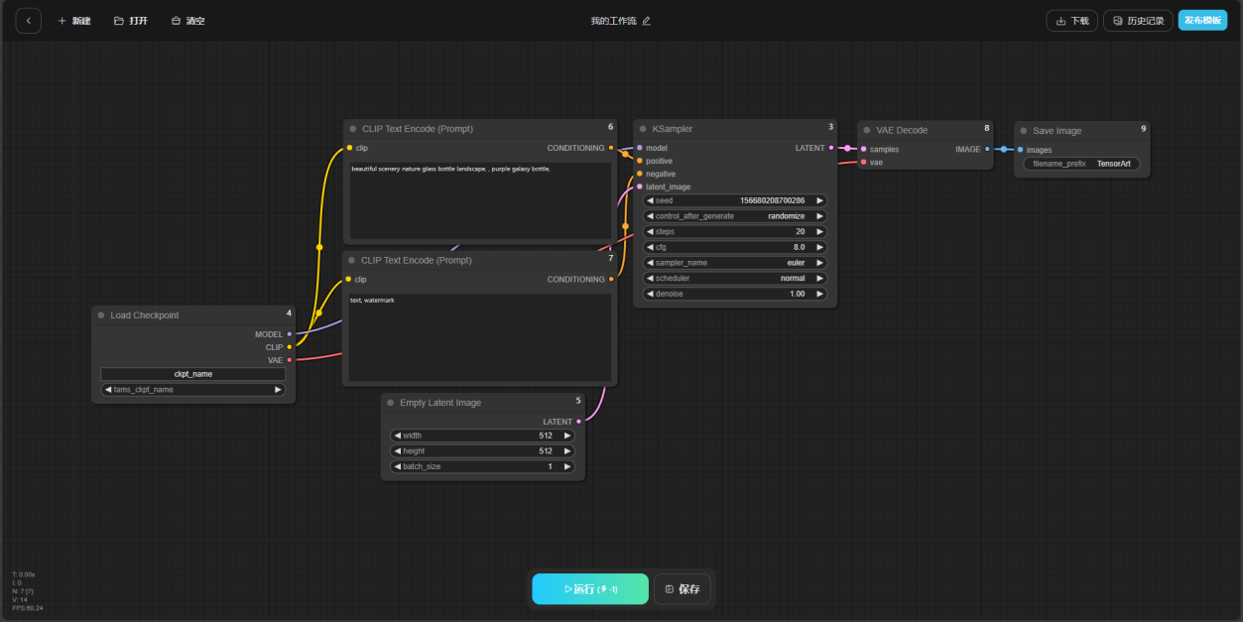Open 历史记录 history panel
This screenshot has height=622, width=1243.
(x=1137, y=21)
